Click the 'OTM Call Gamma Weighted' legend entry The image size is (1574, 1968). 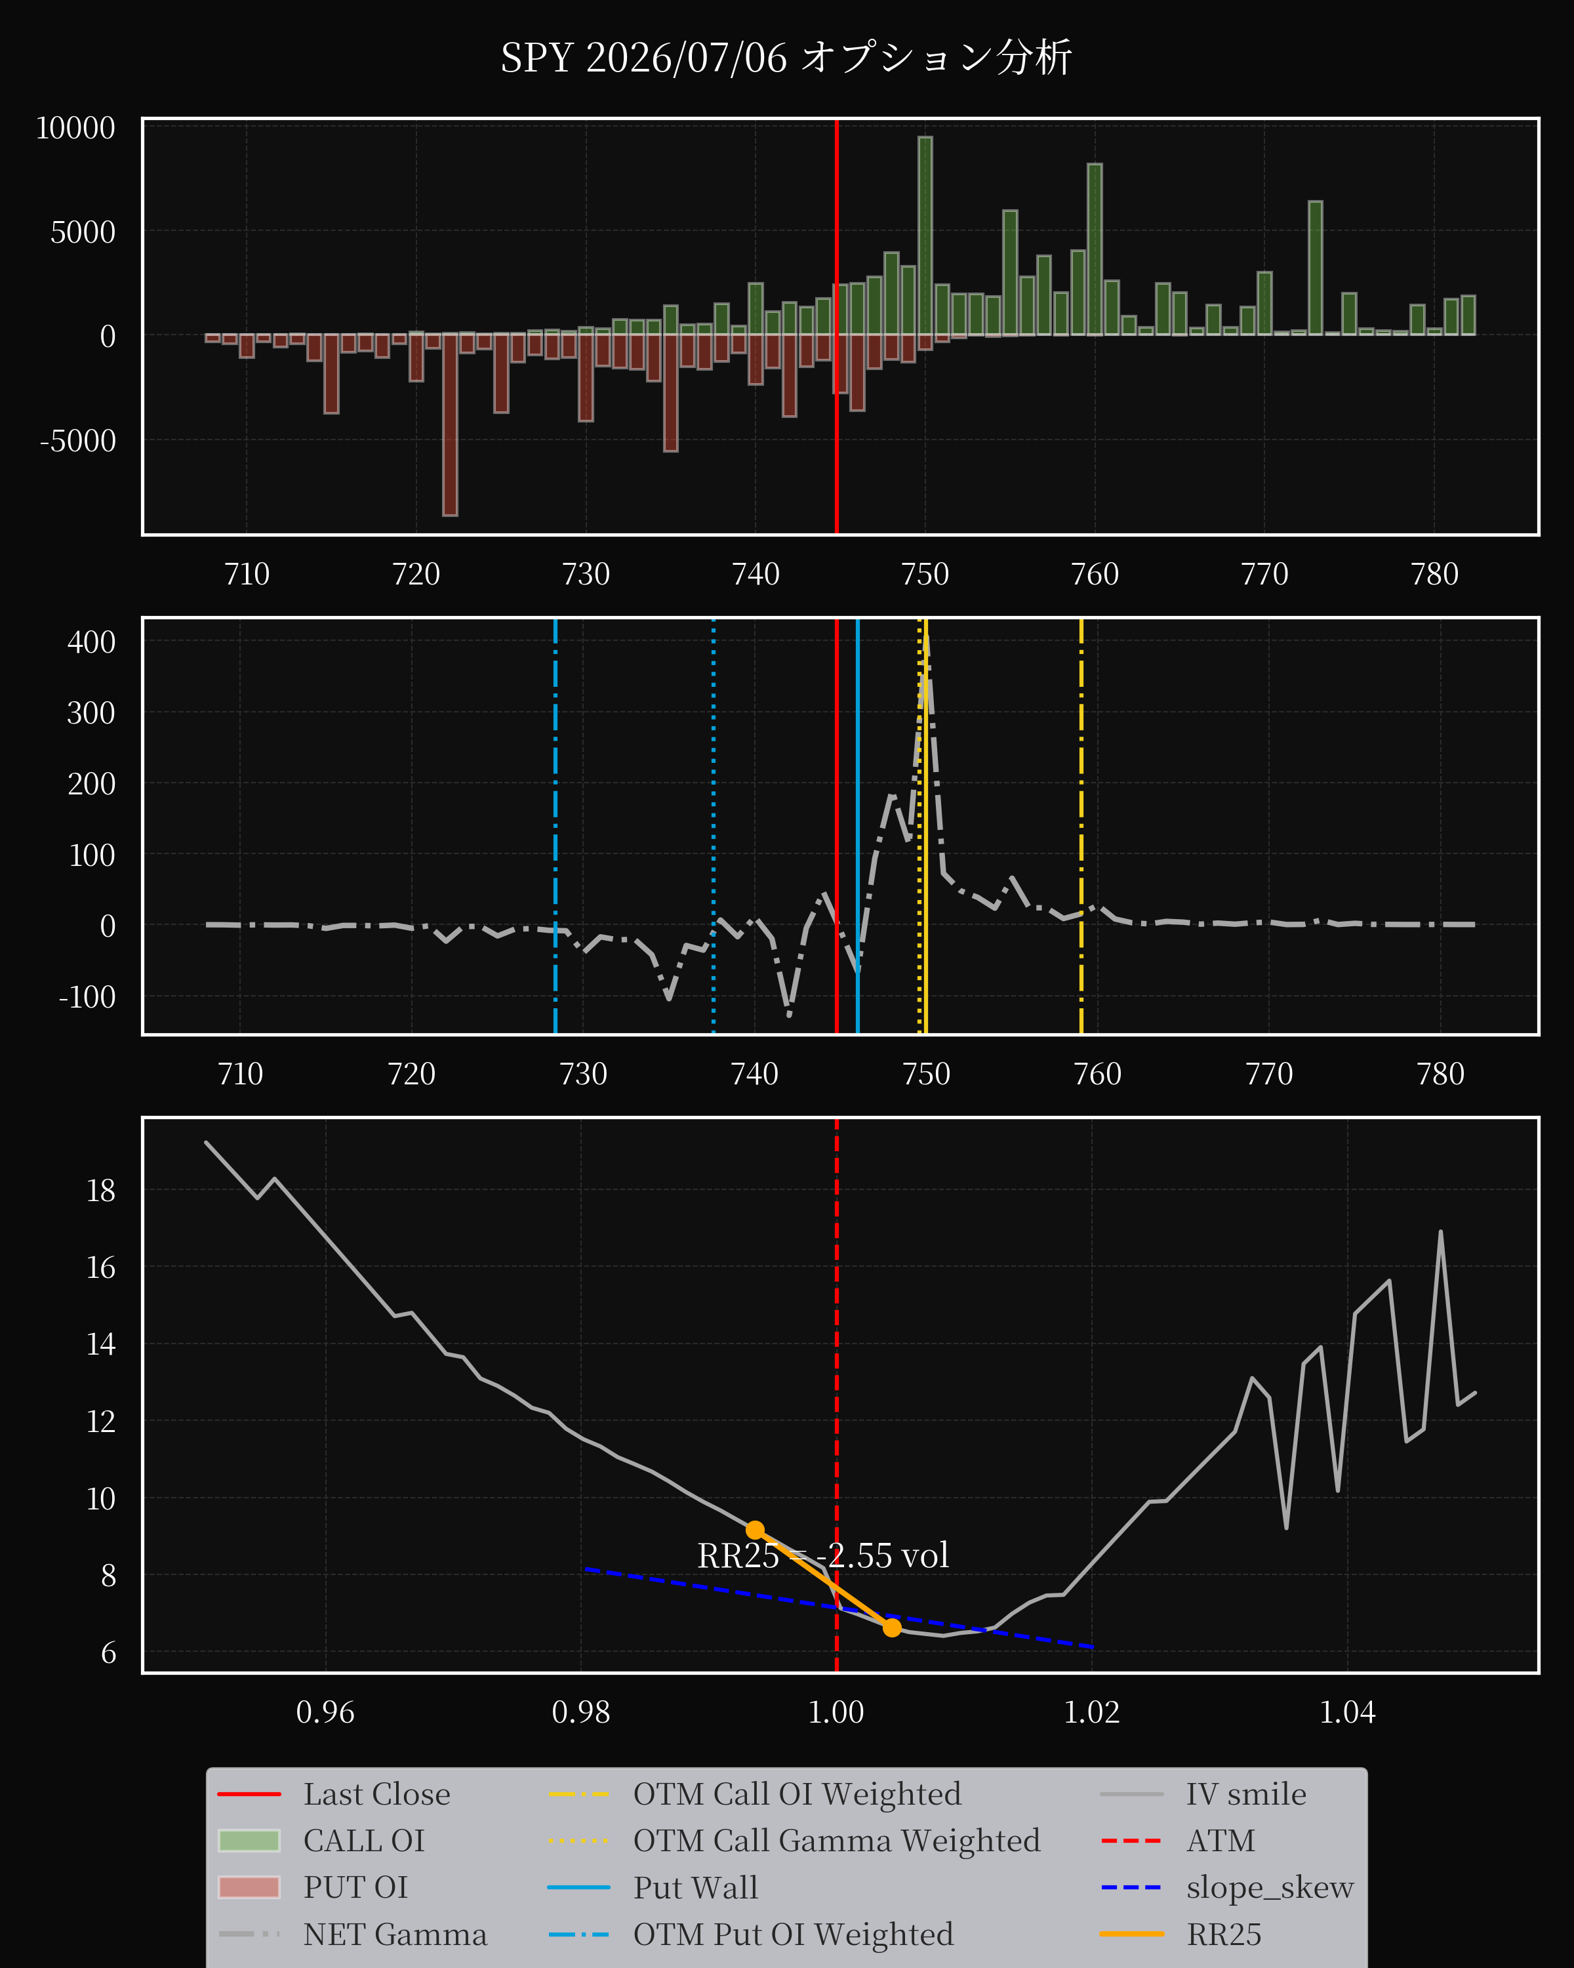pyautogui.click(x=794, y=1841)
